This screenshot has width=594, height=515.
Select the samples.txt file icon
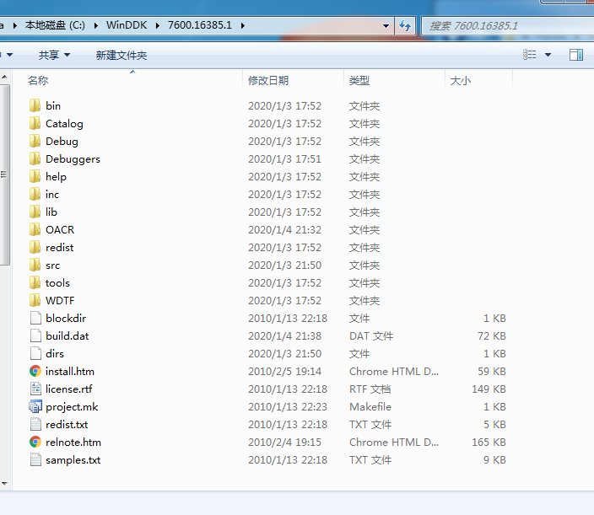click(35, 459)
